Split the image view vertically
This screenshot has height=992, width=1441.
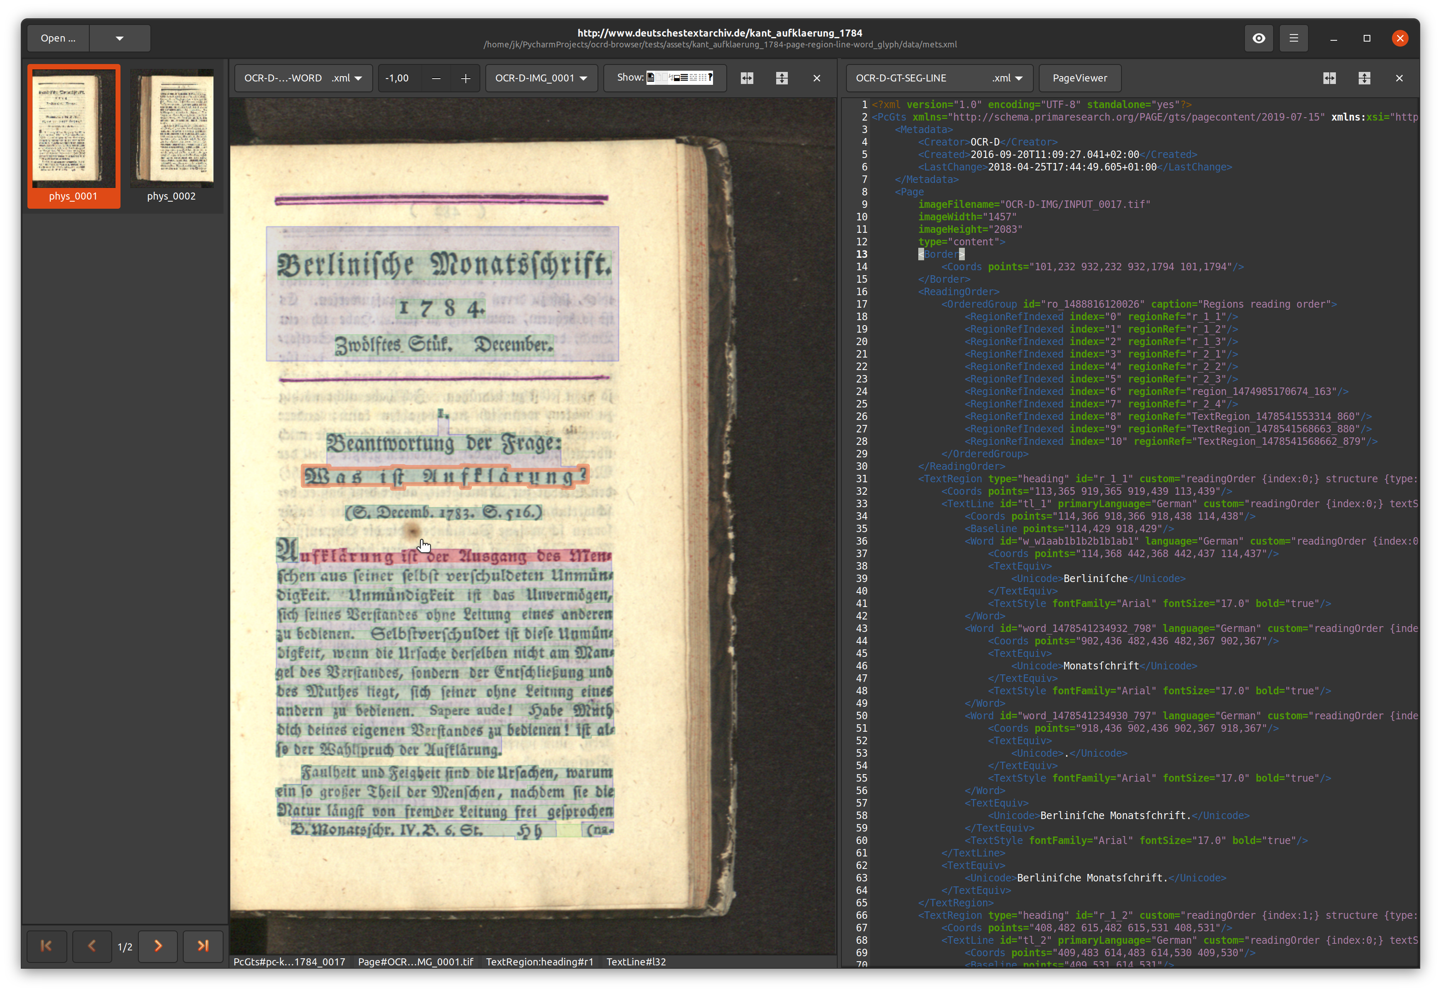781,78
